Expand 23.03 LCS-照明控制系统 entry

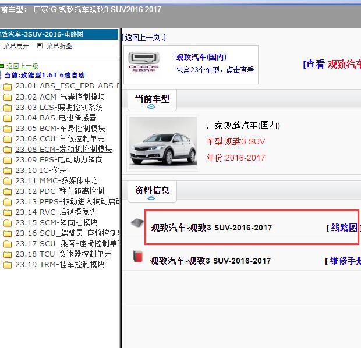(59, 107)
